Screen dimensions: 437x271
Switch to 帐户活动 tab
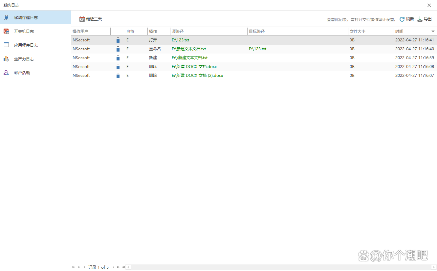pyautogui.click(x=22, y=73)
